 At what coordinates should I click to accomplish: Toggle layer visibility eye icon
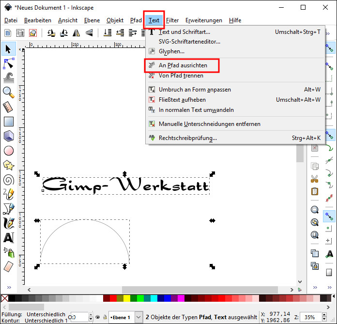pos(98,317)
